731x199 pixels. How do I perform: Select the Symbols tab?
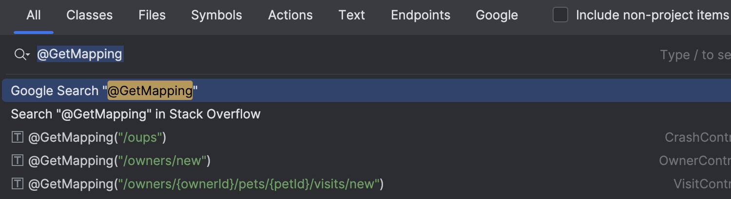[216, 15]
